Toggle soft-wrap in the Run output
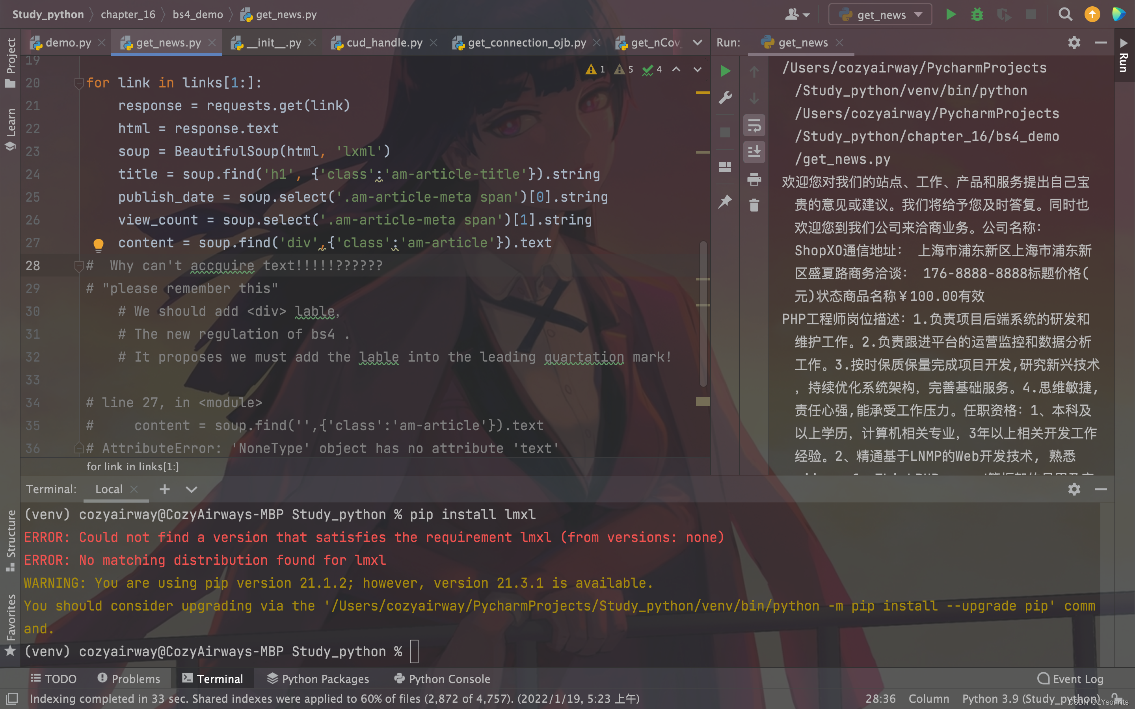This screenshot has height=709, width=1135. coord(754,126)
